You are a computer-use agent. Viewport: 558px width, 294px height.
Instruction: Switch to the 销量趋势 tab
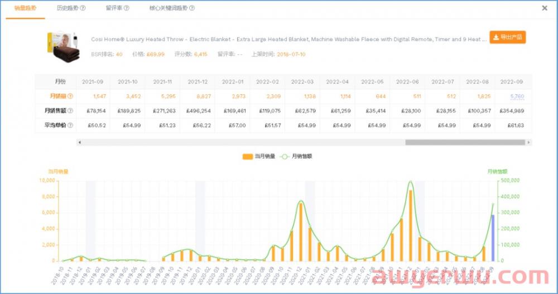point(25,8)
